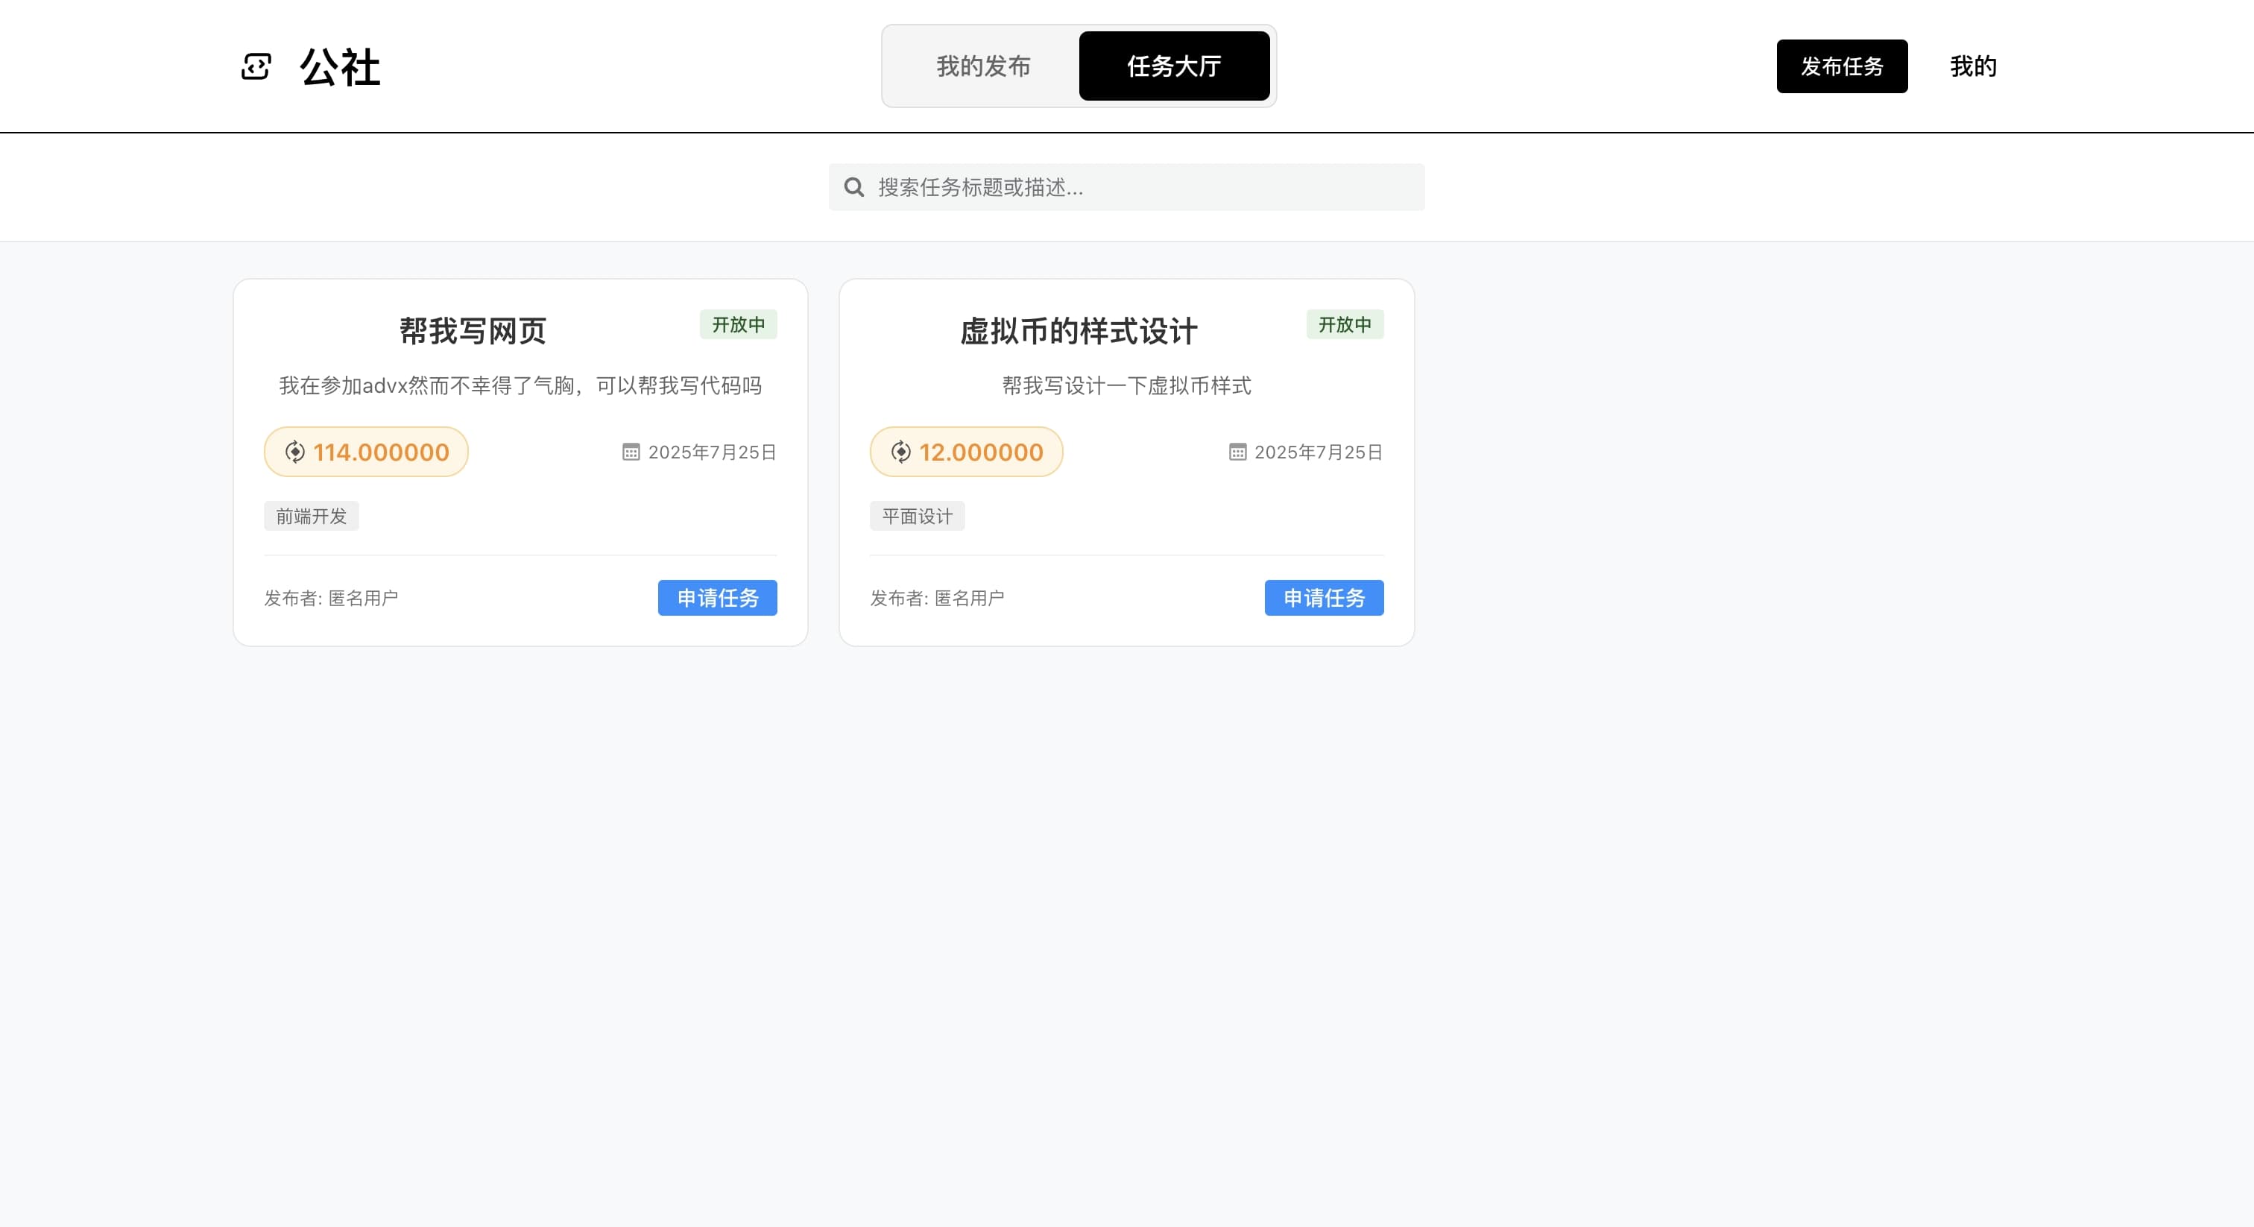Viewport: 2254px width, 1227px height.
Task: Click the search magnifier icon
Action: tap(854, 187)
